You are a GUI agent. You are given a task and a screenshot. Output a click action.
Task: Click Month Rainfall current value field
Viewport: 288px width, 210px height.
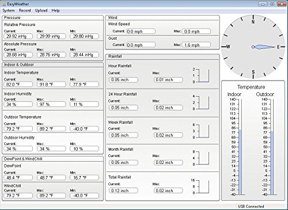point(123,163)
